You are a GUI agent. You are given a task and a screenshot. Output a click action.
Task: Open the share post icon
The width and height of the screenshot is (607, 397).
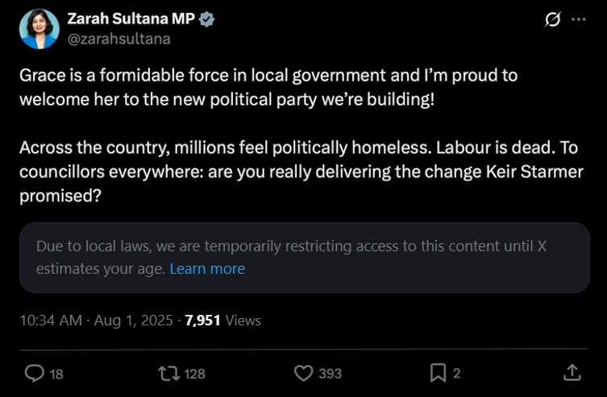point(572,373)
